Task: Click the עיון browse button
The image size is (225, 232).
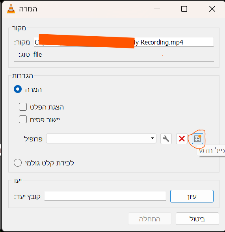Action: (192, 196)
